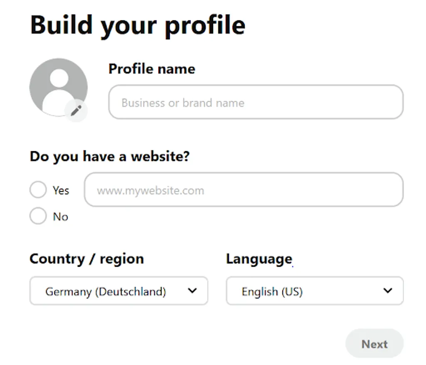The height and width of the screenshot is (365, 426).
Task: Click the Next button
Action: 374,343
